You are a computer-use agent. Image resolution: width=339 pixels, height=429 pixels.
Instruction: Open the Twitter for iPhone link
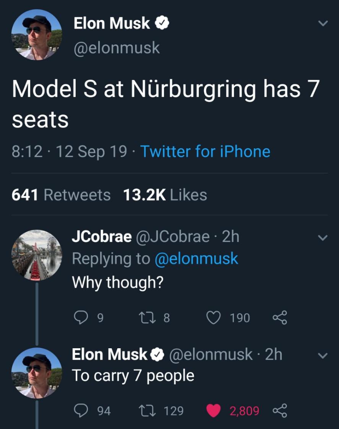205,151
